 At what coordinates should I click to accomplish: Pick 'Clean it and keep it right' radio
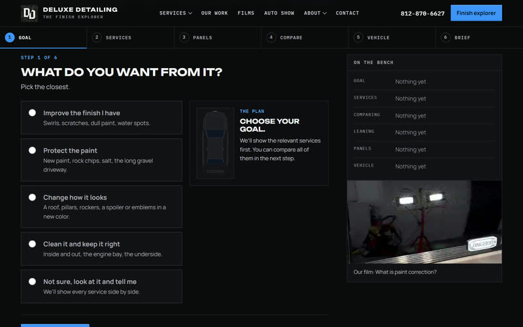click(x=32, y=244)
